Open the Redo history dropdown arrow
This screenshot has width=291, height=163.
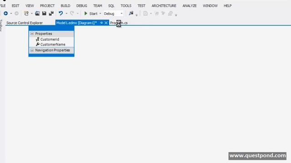tap(78, 14)
